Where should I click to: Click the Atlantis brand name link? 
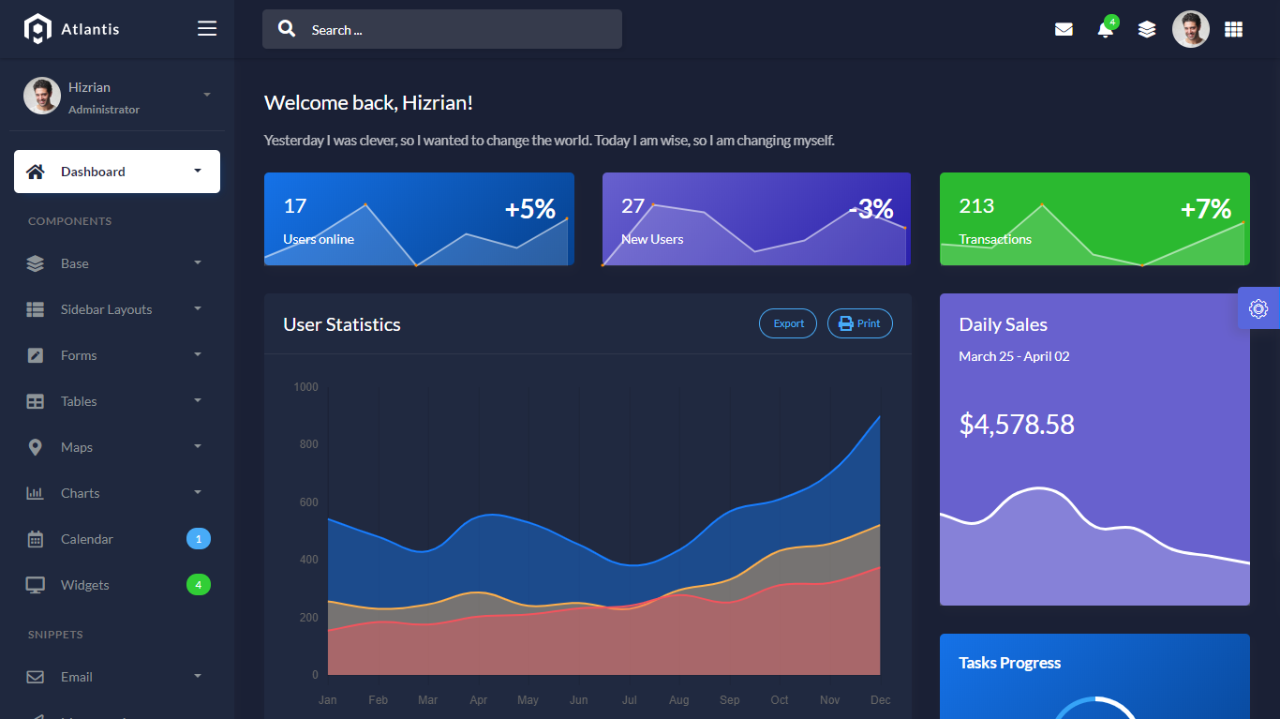(90, 29)
